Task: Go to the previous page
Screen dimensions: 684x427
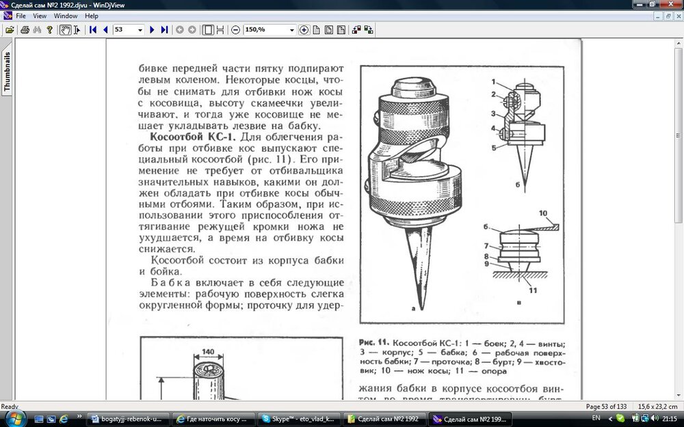Action: tap(105, 29)
